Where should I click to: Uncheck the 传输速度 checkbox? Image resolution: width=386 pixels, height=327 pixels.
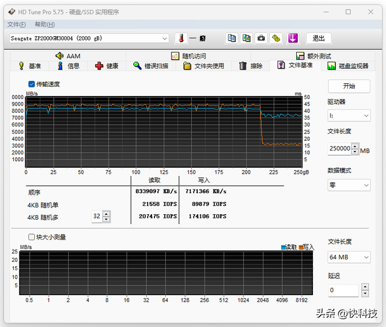32,84
